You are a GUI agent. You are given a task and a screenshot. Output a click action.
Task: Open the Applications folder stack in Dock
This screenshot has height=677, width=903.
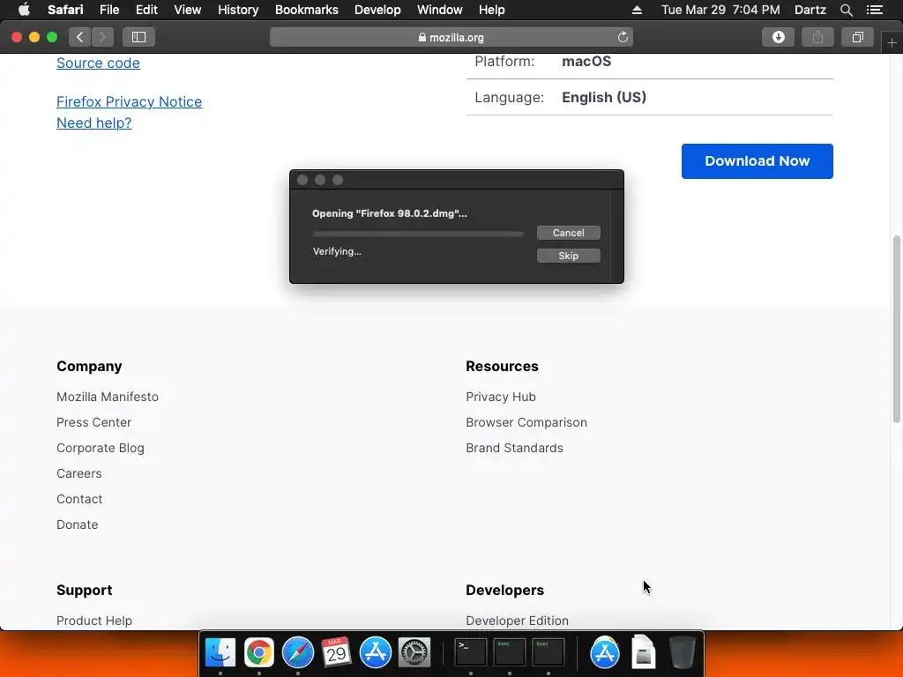point(605,652)
